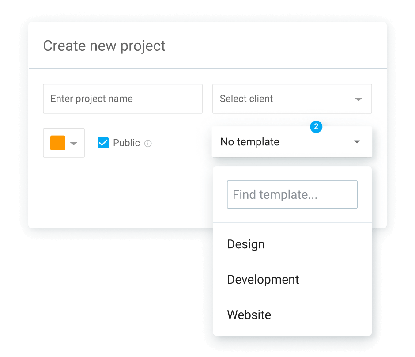Screen dimensions: 415x357
Task: Choose the Website template from the list
Action: pyautogui.click(x=249, y=315)
